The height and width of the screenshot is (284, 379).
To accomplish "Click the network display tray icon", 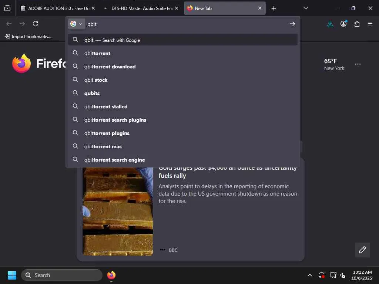I will coord(333,275).
